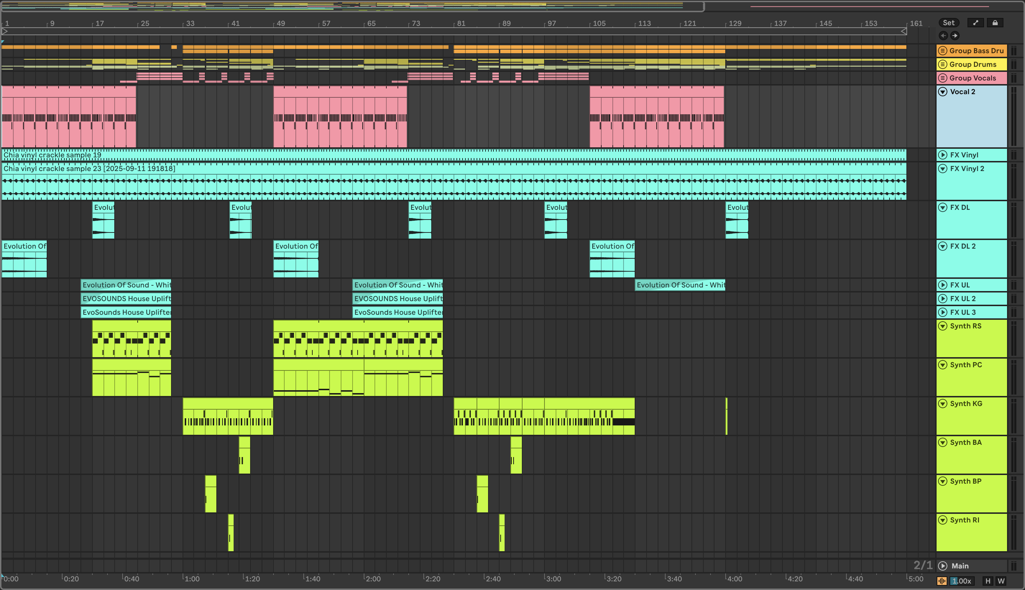Select the Synth KG track name
The height and width of the screenshot is (590, 1025).
click(x=966, y=404)
